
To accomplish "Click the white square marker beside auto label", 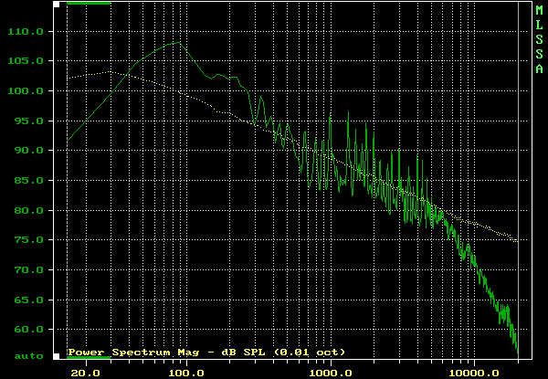I will coord(57,356).
